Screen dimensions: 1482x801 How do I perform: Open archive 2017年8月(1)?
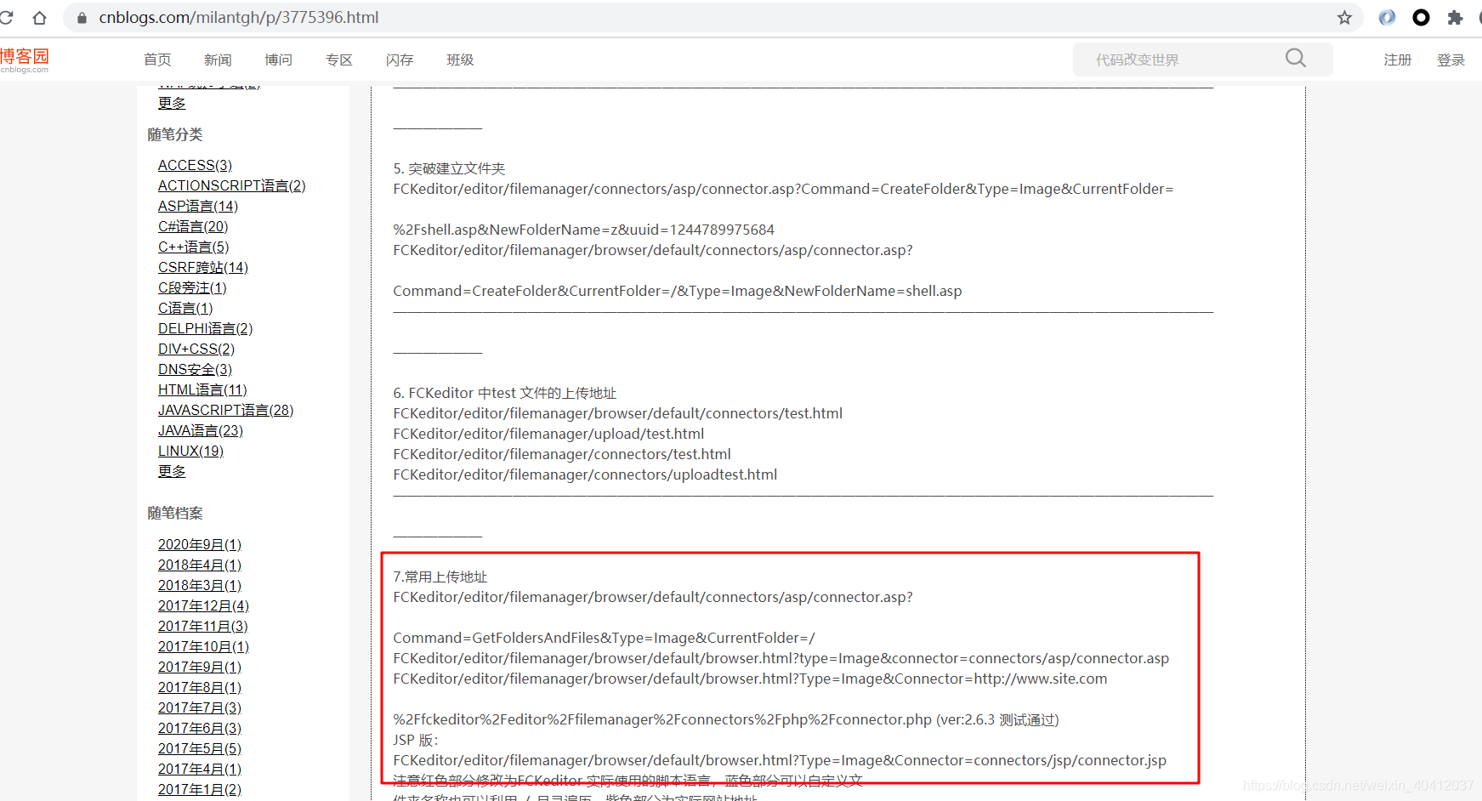click(199, 687)
